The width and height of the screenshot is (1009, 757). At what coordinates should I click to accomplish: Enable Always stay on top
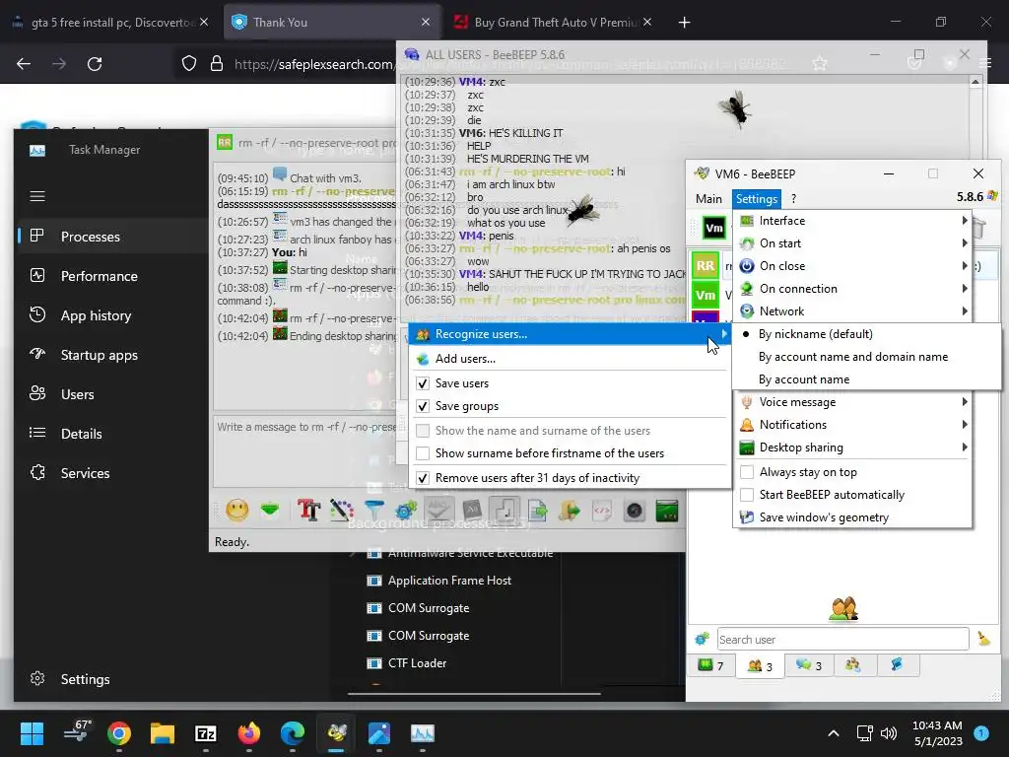747,472
